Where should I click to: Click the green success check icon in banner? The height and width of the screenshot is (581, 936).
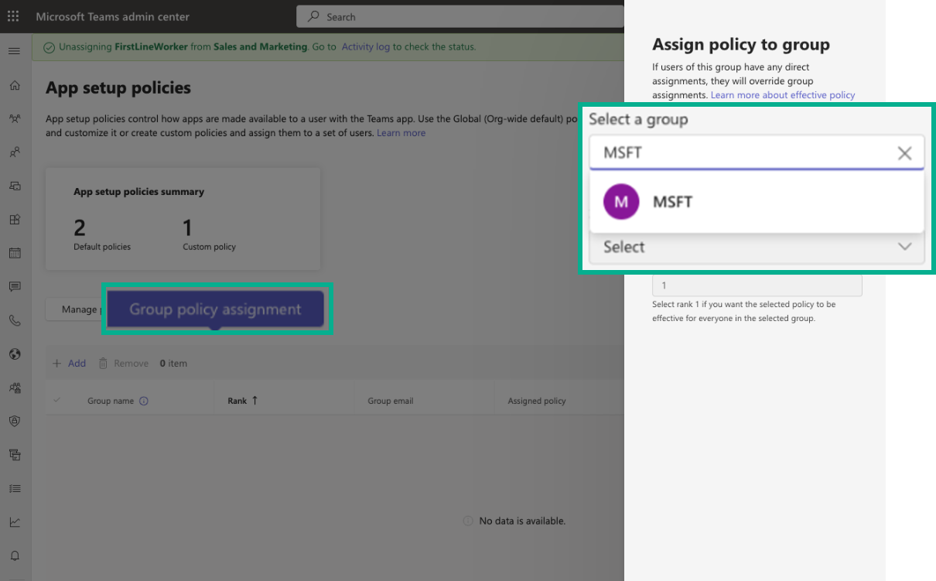(50, 47)
